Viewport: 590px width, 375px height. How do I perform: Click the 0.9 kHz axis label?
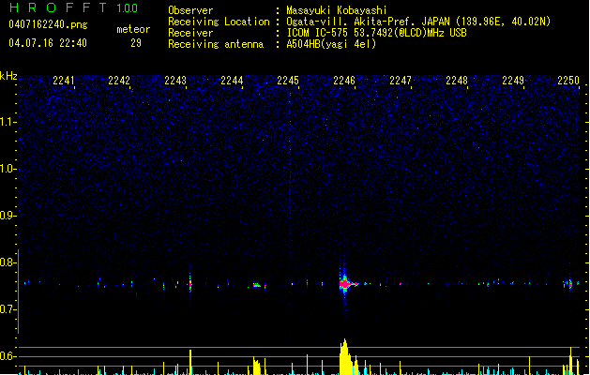point(8,216)
